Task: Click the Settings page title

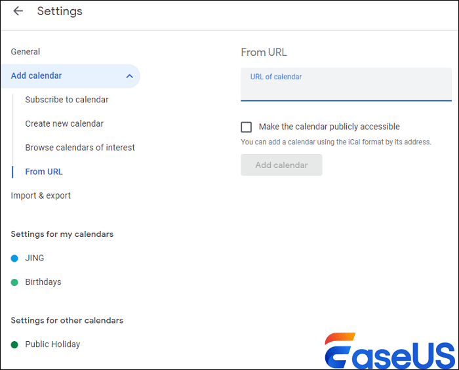Action: 60,11
